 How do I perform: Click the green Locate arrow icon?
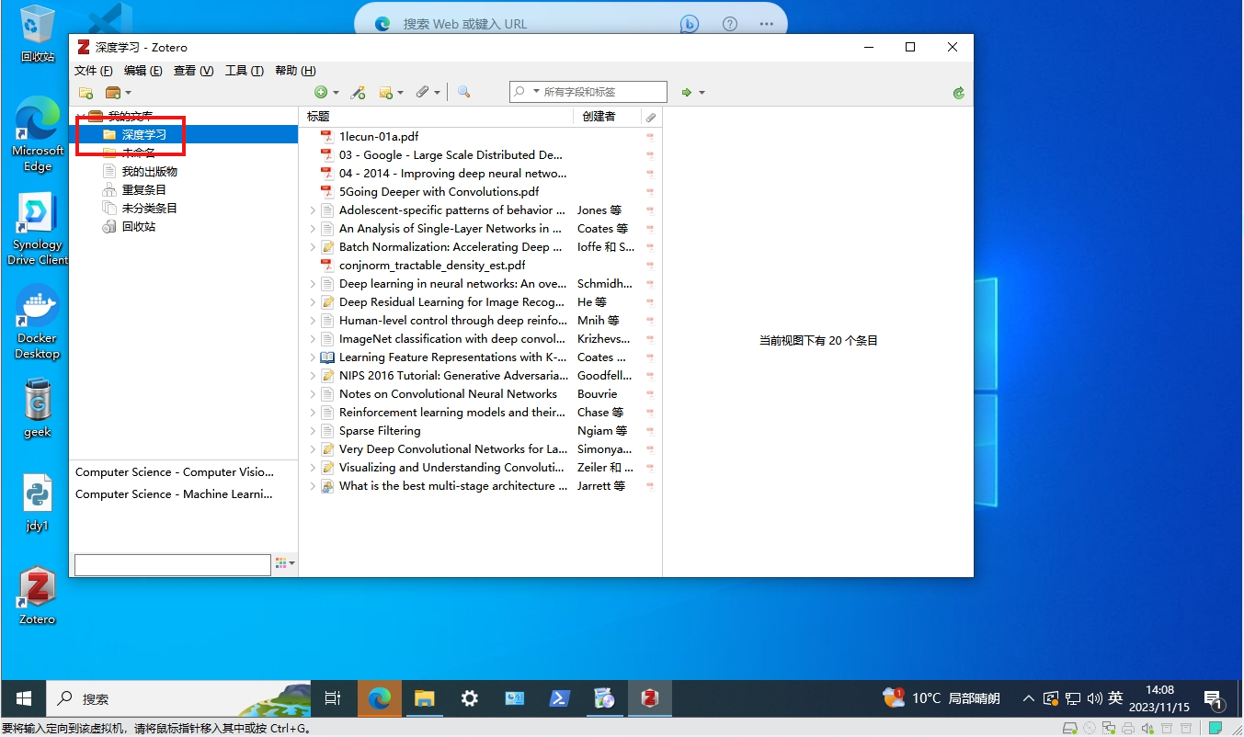point(687,92)
